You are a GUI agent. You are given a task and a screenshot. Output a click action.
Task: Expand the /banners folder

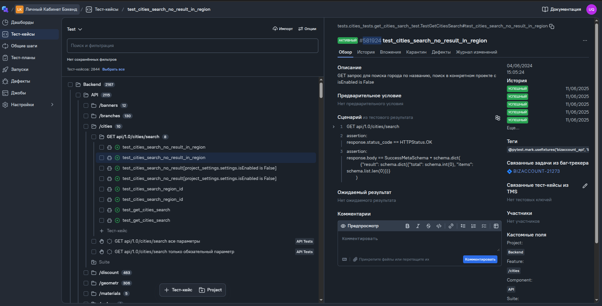[94, 105]
